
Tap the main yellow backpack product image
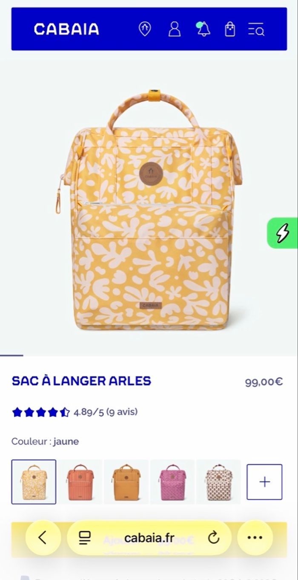click(149, 209)
